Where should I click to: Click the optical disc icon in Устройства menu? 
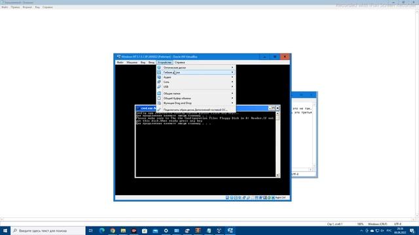tap(159, 68)
